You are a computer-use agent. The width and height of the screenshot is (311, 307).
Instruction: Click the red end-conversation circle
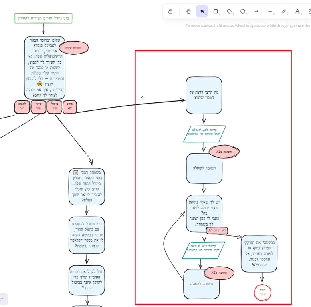[263, 292]
